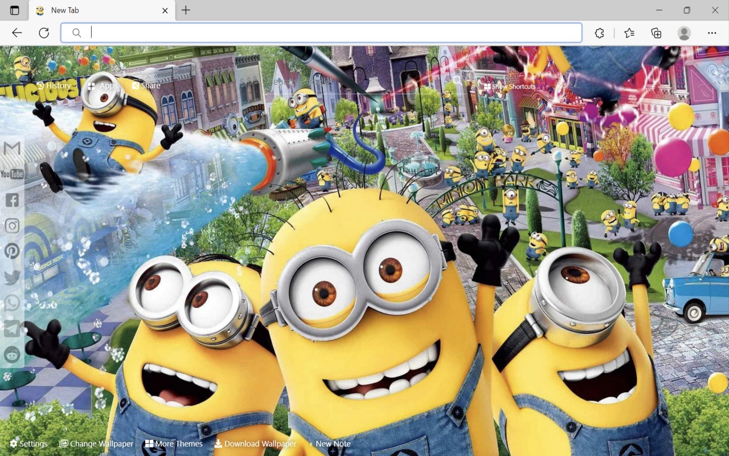
Task: Click the Twitter bird icon
Action: 12,277
